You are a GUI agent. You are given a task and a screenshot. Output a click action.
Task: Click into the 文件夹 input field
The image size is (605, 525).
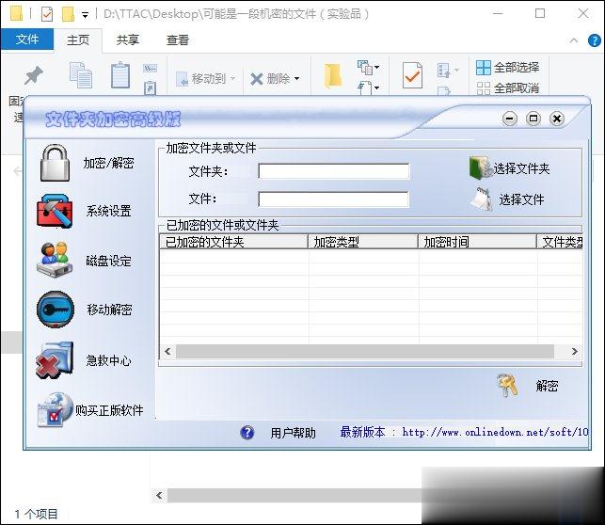click(334, 171)
